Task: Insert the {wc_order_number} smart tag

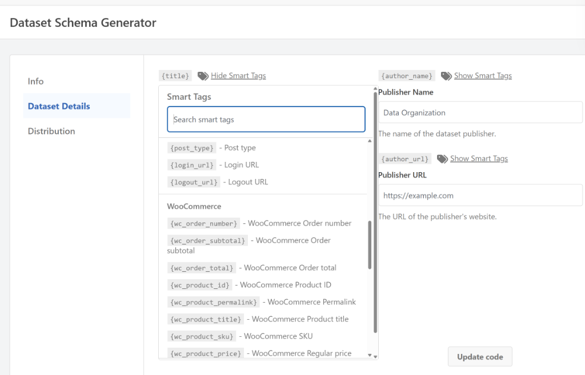Action: pos(203,223)
